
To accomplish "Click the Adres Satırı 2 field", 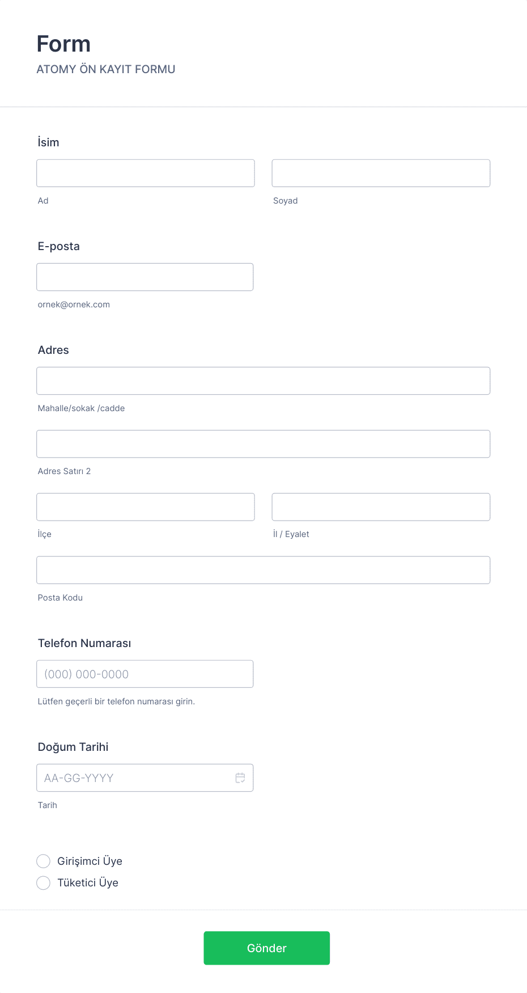I will click(263, 443).
